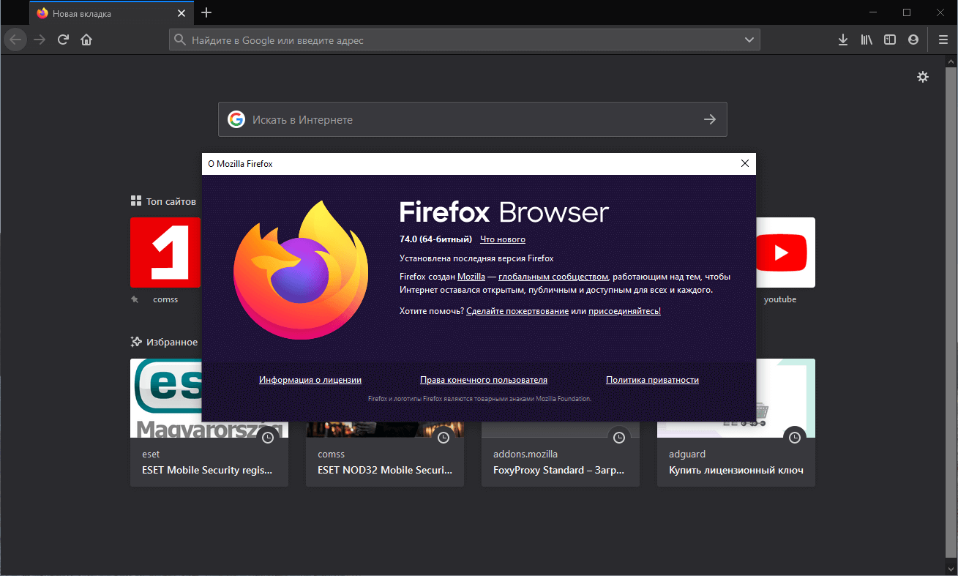Open the new tab page settings gear
This screenshot has width=958, height=576.
pyautogui.click(x=923, y=76)
